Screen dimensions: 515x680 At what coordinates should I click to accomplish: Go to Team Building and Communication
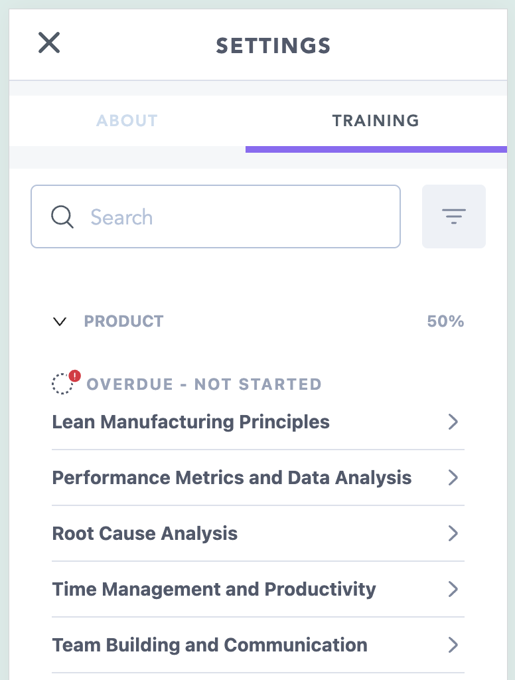[x=210, y=645]
